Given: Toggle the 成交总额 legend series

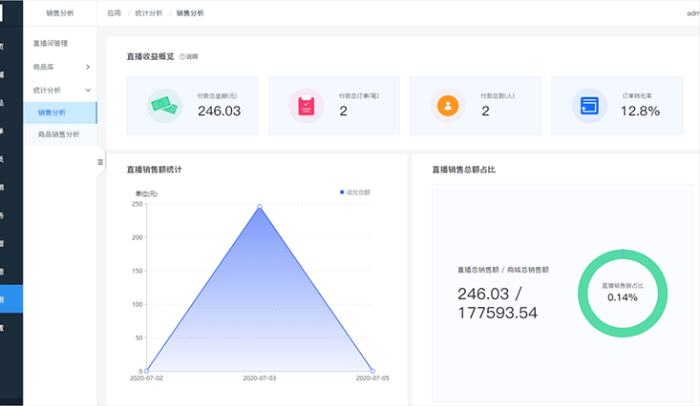Looking at the screenshot, I should (x=355, y=193).
